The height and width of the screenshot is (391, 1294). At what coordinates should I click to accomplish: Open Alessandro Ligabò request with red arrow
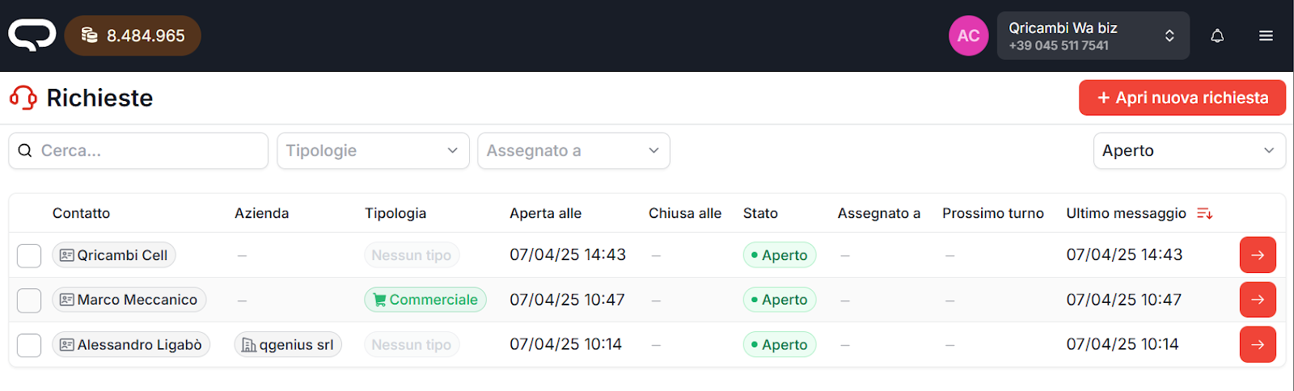pyautogui.click(x=1258, y=345)
